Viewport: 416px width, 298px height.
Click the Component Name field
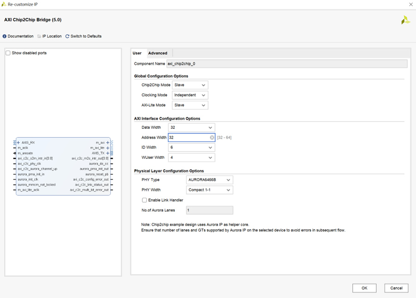(287, 64)
